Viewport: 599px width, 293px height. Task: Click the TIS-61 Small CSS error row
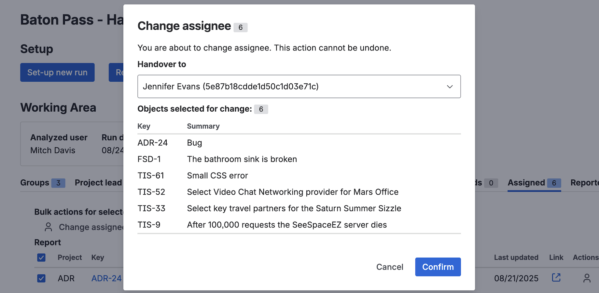pos(217,175)
